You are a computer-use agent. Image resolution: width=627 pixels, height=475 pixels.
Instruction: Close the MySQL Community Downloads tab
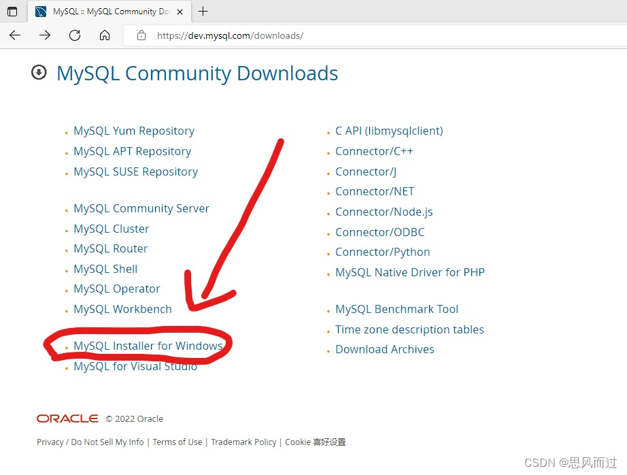(x=180, y=12)
